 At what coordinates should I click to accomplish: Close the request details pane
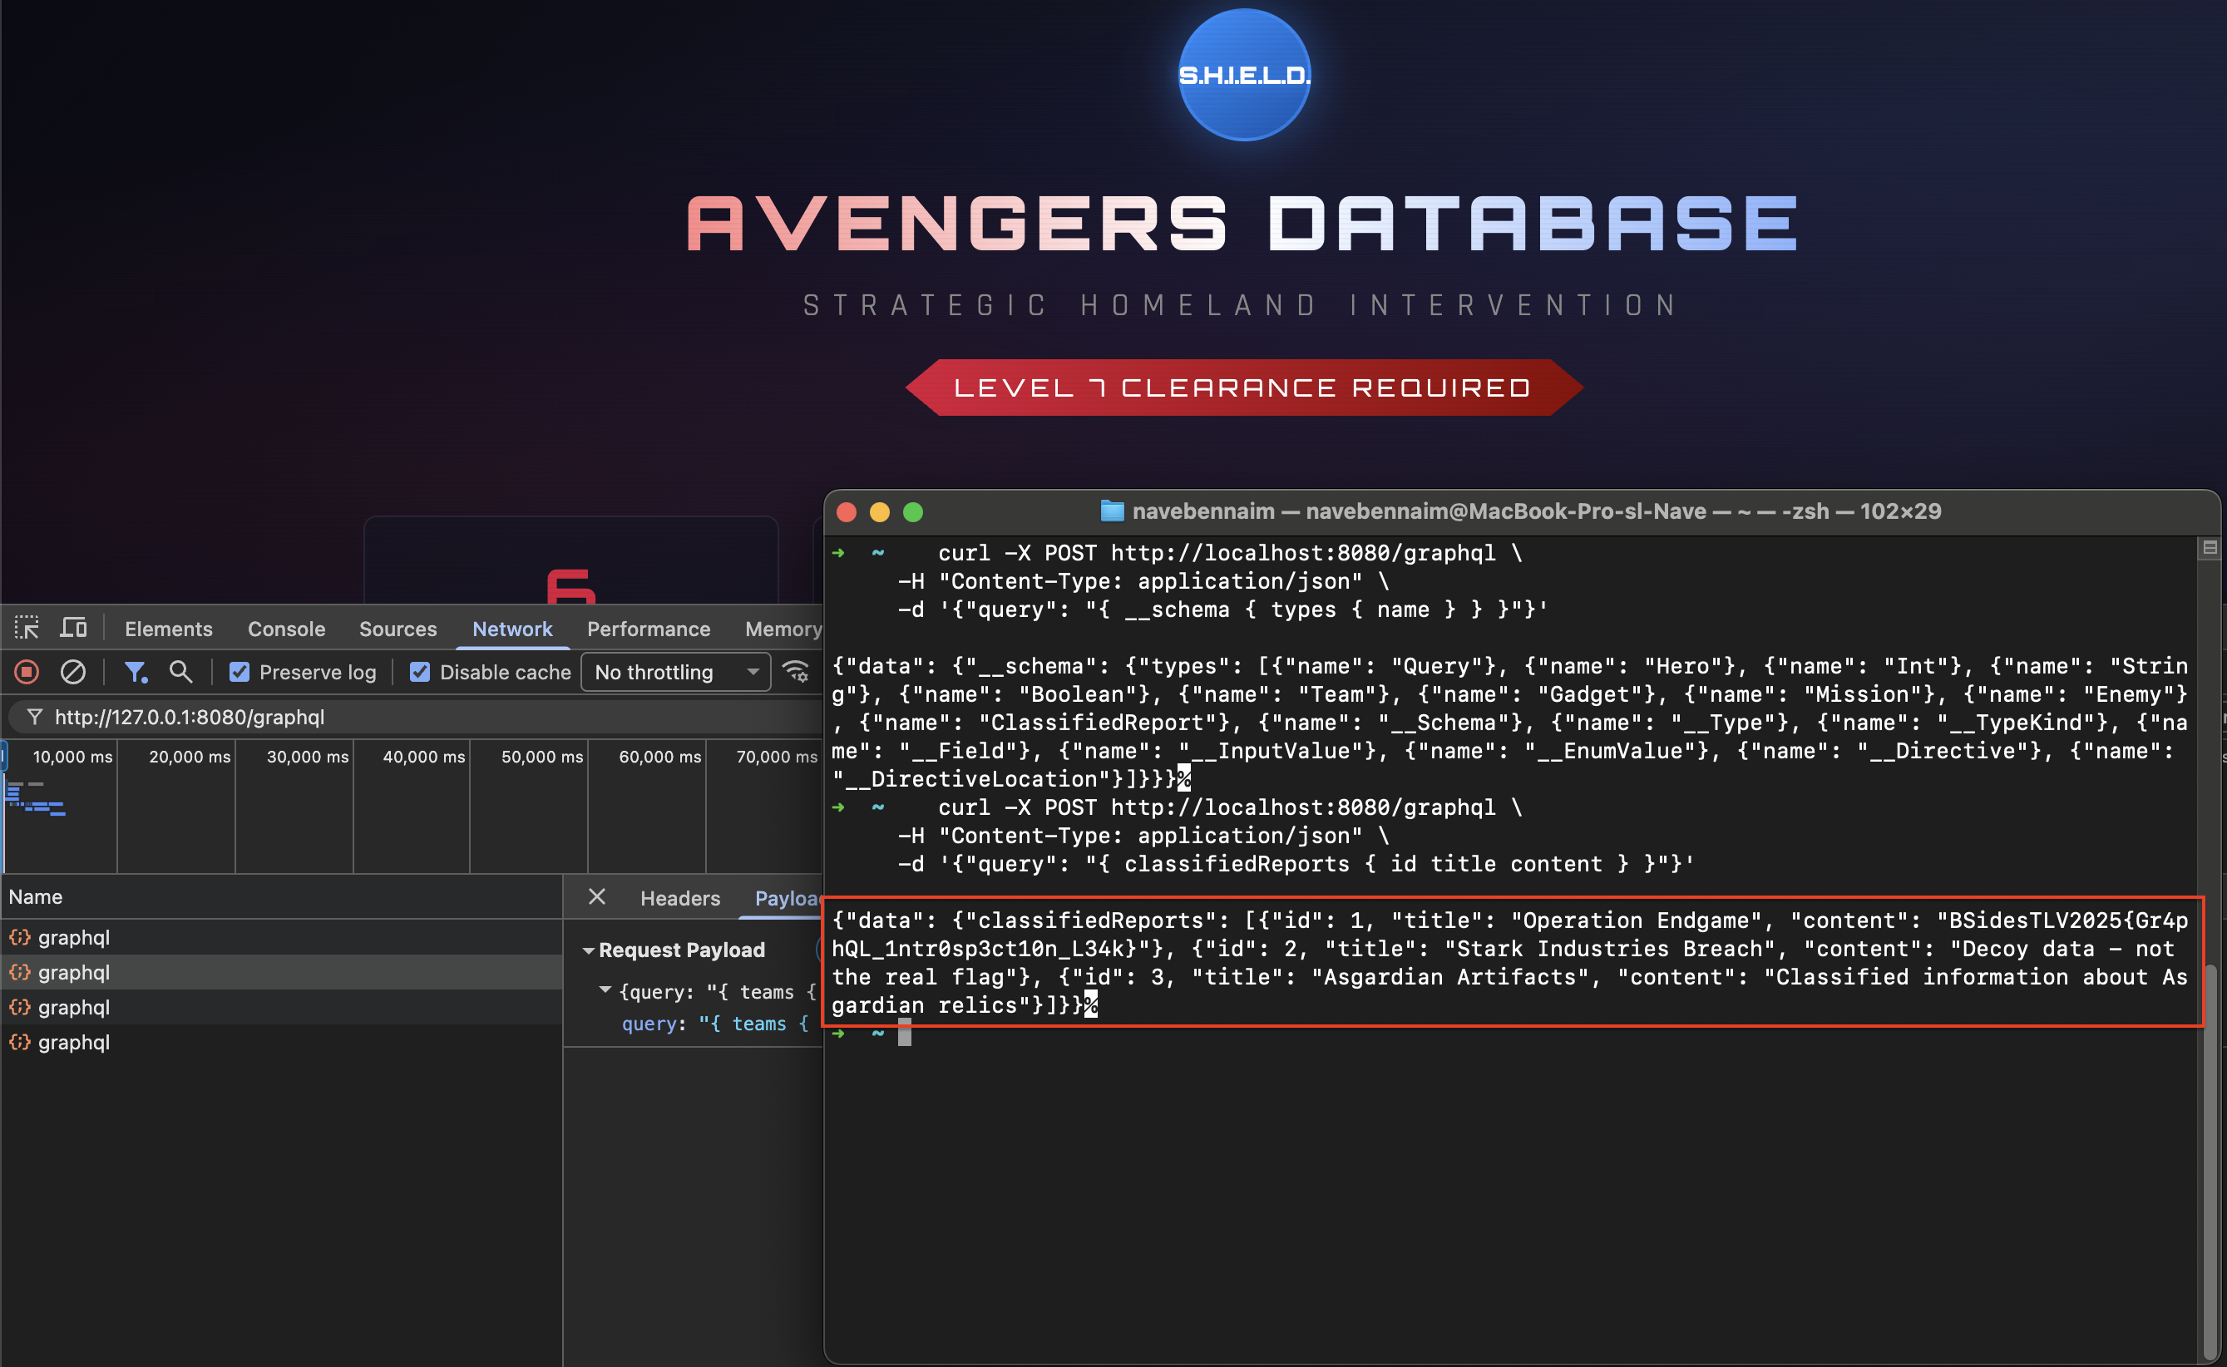tap(597, 897)
